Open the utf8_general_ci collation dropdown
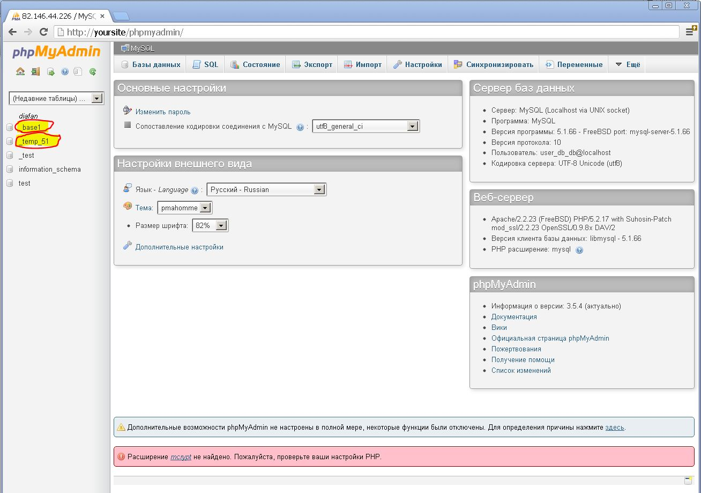This screenshot has height=493, width=701. pos(366,127)
